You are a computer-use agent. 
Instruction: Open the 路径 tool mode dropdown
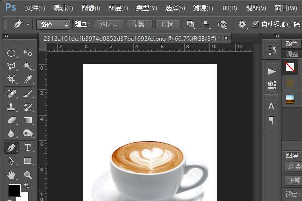[x=53, y=25]
